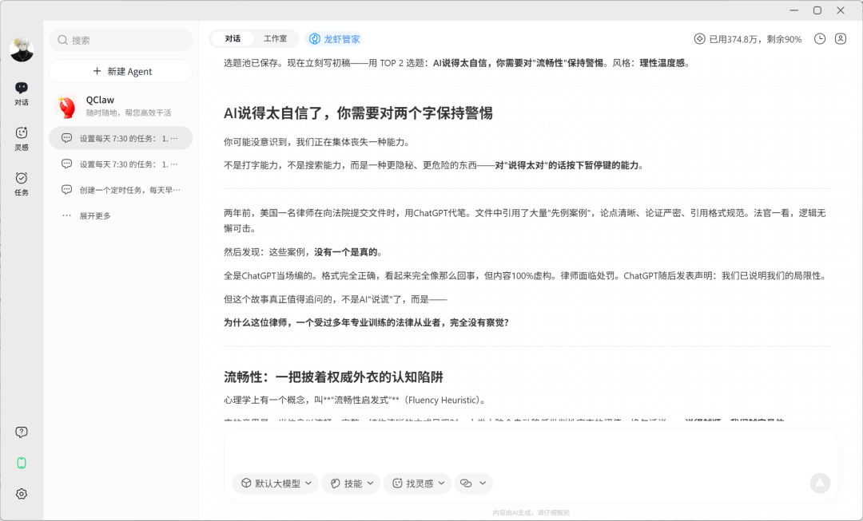Image resolution: width=863 pixels, height=521 pixels.
Task: Click the 找灵感 smiley icon
Action: tap(397, 483)
